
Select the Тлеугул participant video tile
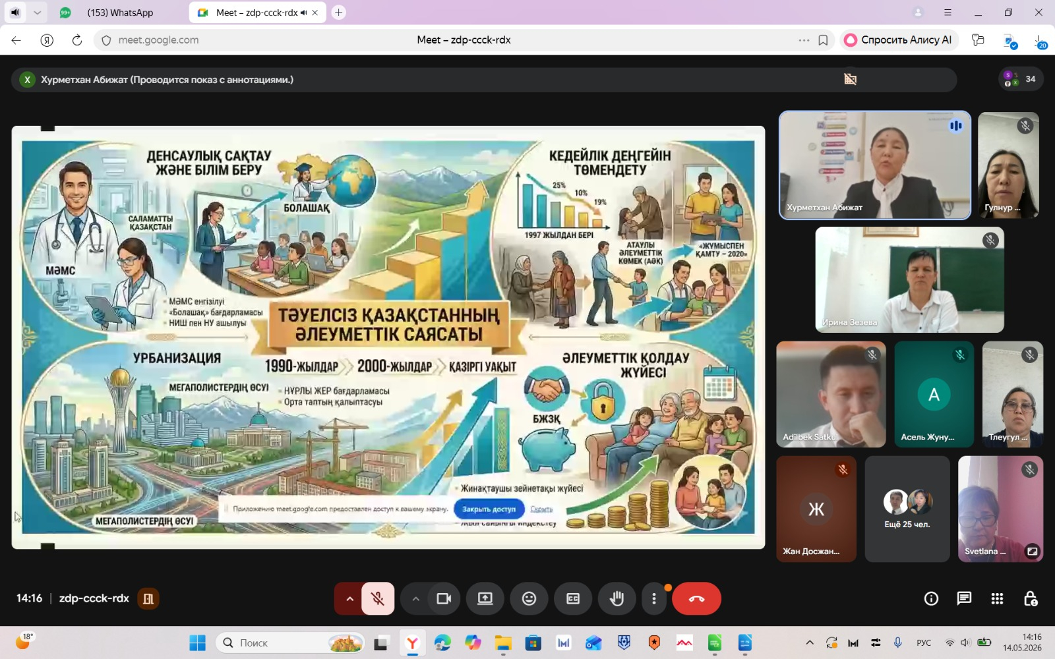pos(1013,394)
